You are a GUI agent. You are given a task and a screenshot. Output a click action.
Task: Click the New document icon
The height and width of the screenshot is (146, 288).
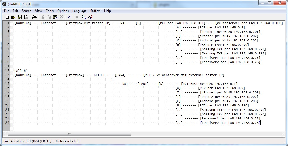7,17
